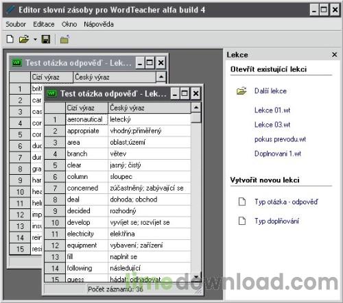Screen dimensions: 343x303
Task: Select cell 'decided'
Action: (x=86, y=211)
